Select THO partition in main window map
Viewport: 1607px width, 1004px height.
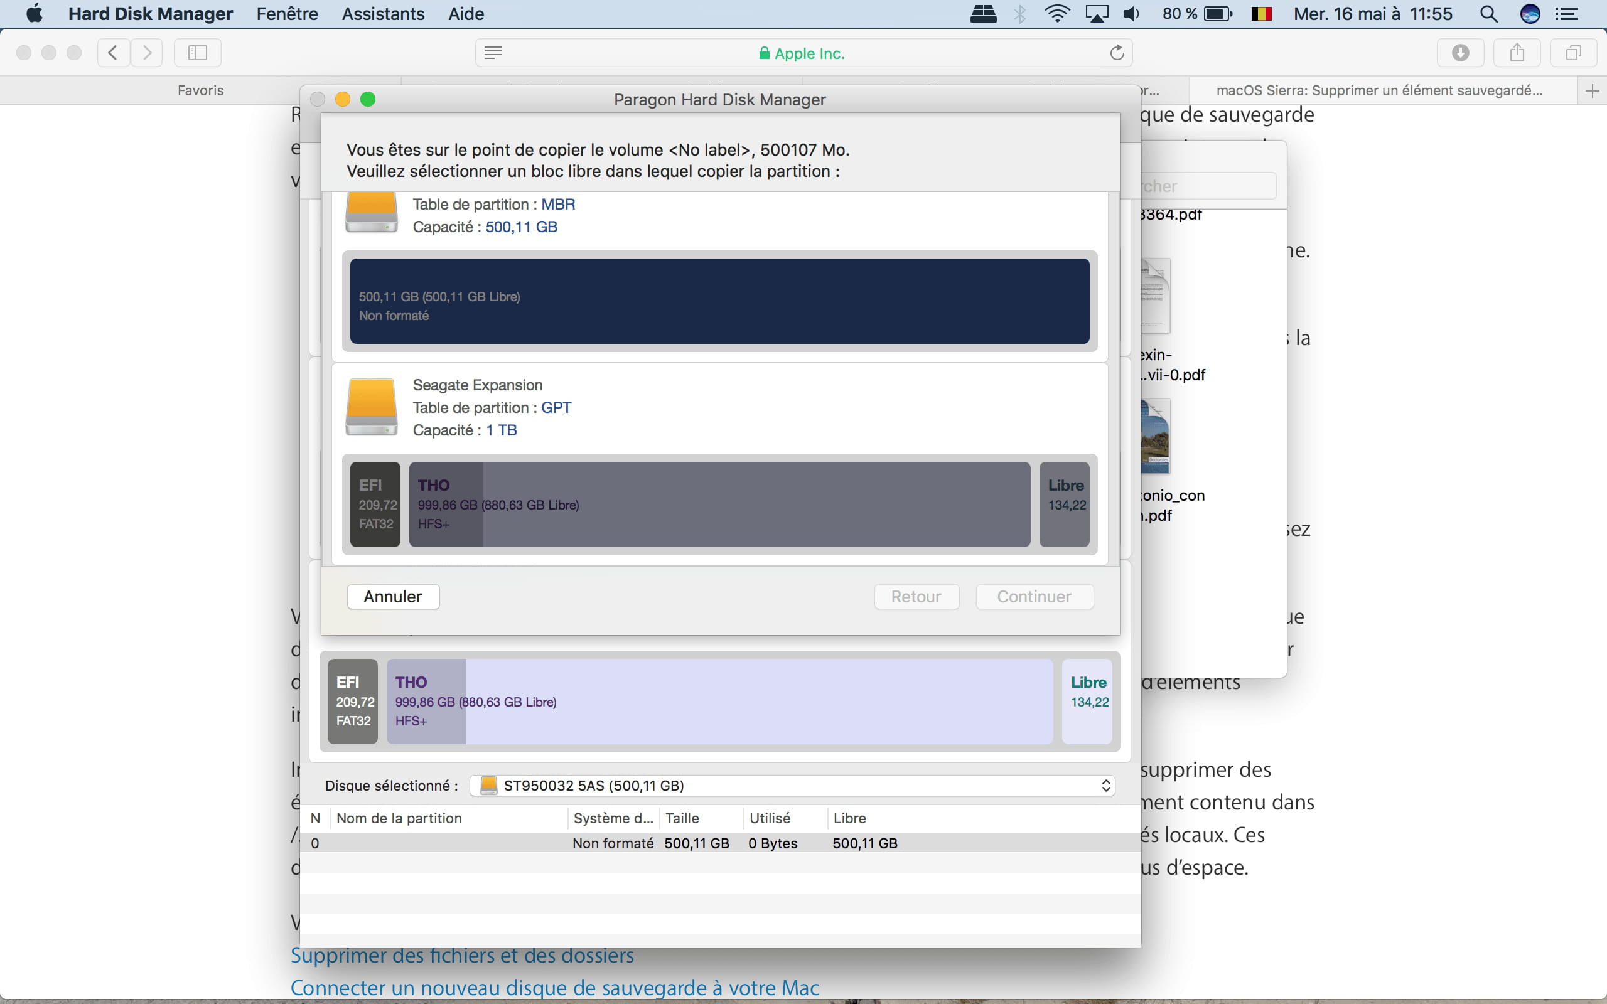[720, 701]
